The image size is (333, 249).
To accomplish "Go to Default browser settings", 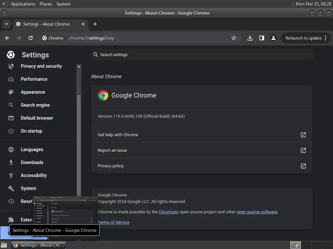I will (x=37, y=118).
